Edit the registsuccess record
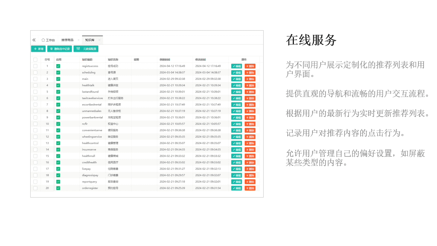 pyautogui.click(x=236, y=66)
